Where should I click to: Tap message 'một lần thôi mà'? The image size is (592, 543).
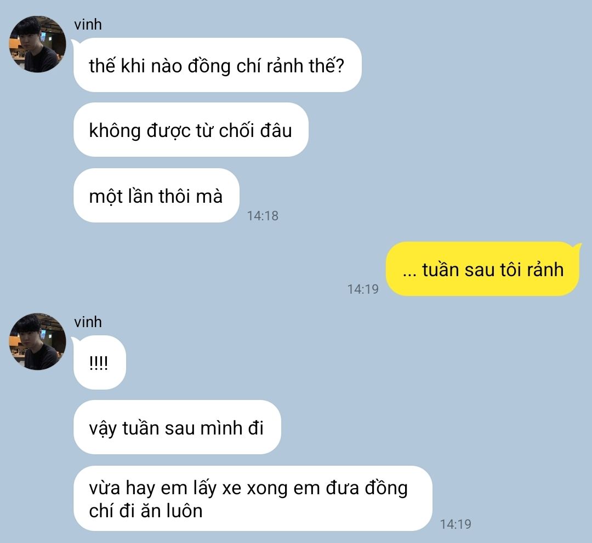coord(156,196)
